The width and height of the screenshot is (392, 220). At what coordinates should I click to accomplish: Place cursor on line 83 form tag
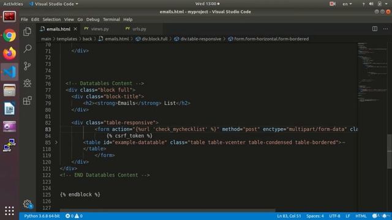104,129
